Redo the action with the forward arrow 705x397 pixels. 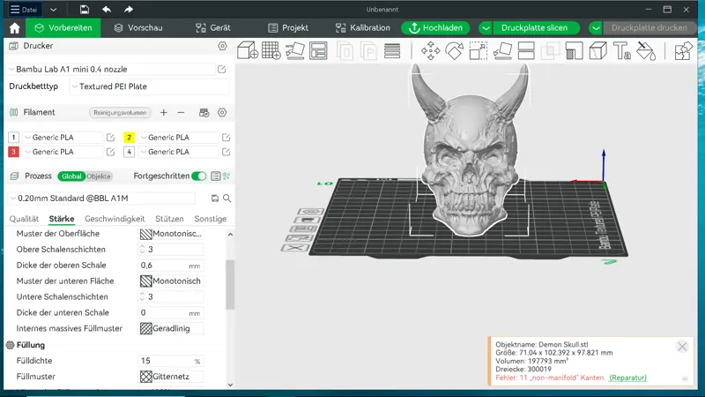pyautogui.click(x=129, y=10)
